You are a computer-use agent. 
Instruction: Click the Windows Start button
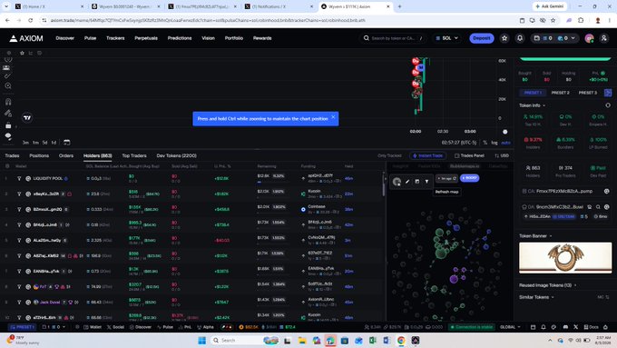(x=201, y=341)
